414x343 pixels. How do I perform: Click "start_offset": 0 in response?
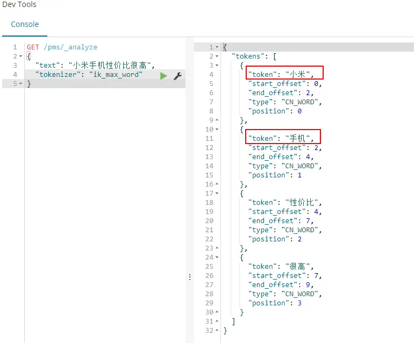tap(285, 84)
